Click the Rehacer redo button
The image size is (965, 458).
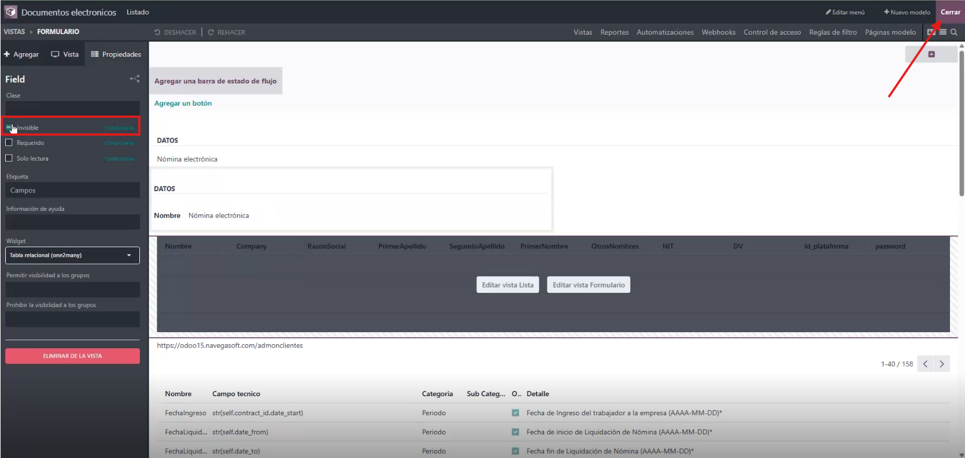[227, 32]
